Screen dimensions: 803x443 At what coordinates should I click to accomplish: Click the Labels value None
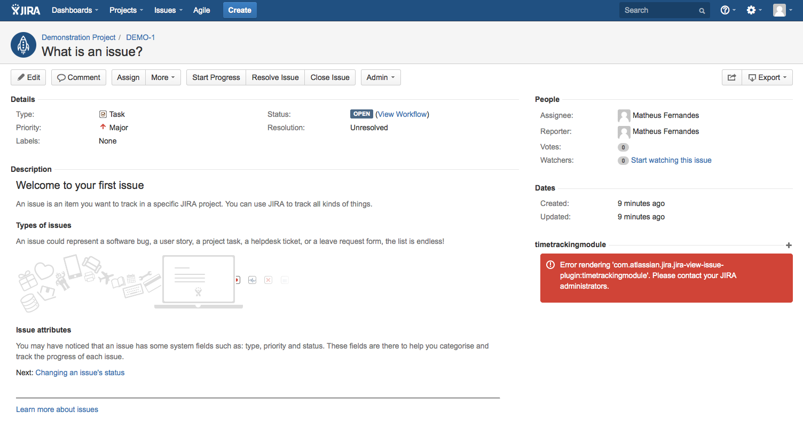click(x=107, y=141)
